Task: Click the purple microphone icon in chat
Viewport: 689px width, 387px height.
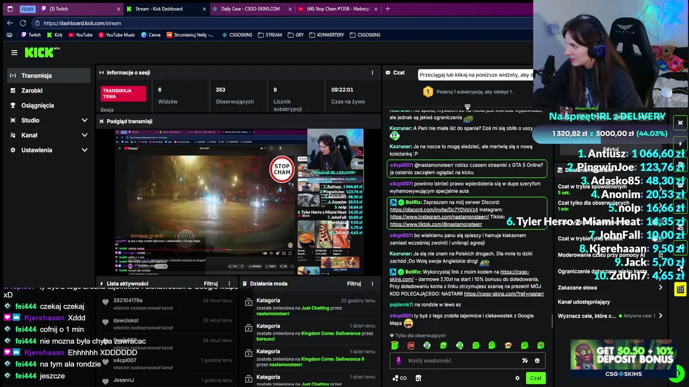Action: [398, 361]
